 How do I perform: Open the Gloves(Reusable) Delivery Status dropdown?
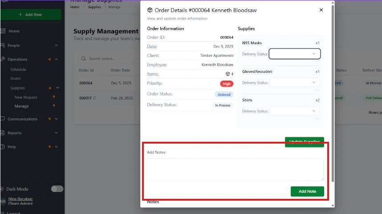tap(295, 82)
